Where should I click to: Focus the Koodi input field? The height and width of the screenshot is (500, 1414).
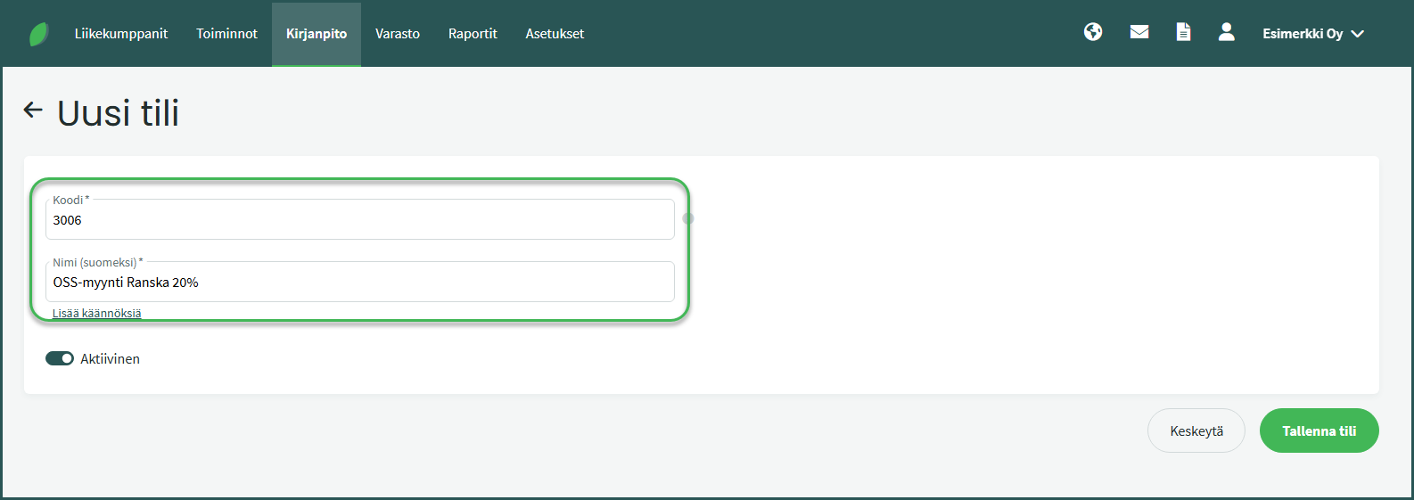(359, 220)
